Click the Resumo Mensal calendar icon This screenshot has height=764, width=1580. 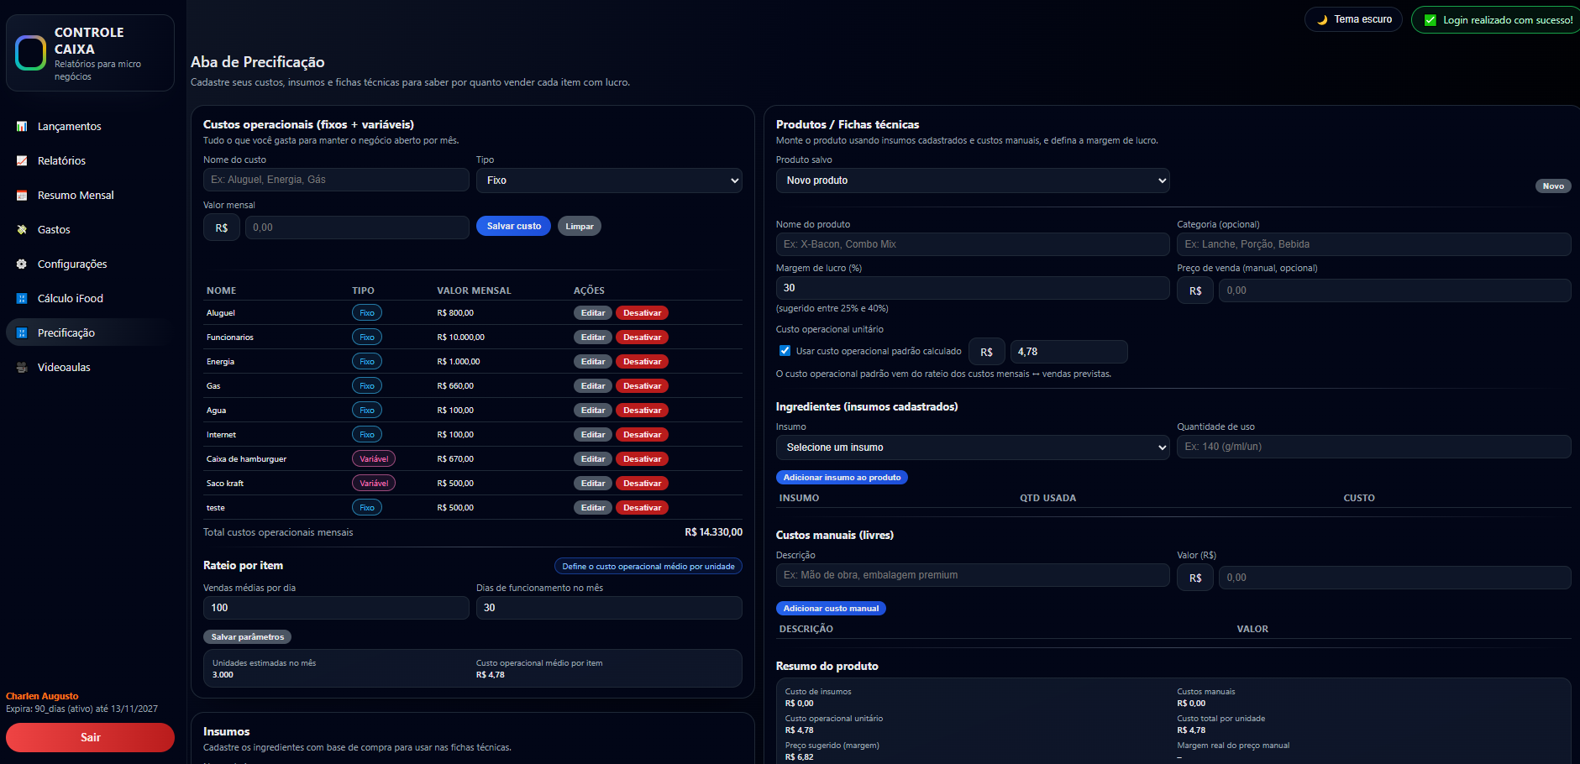click(x=22, y=196)
